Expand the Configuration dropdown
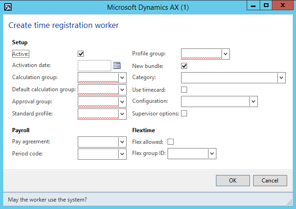 click(254, 101)
